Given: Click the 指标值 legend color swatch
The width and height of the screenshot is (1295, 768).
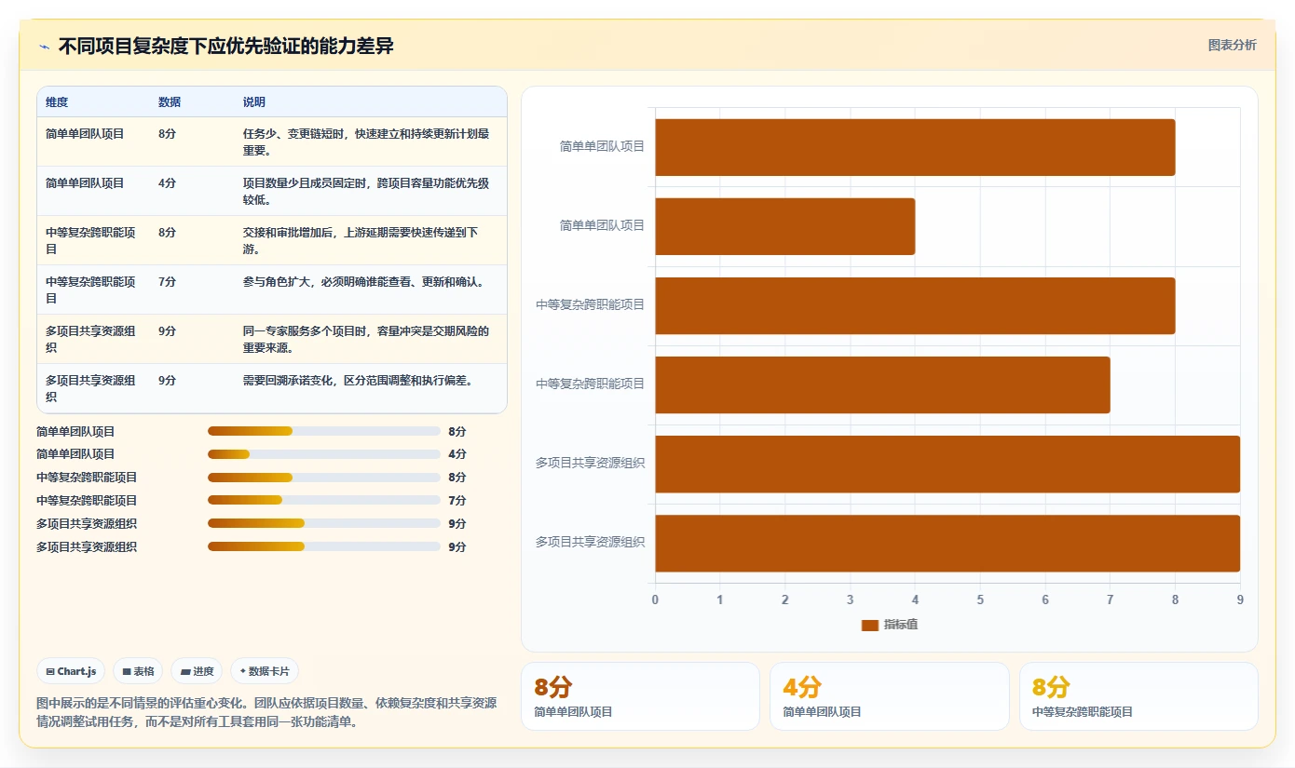Looking at the screenshot, I should pos(869,625).
